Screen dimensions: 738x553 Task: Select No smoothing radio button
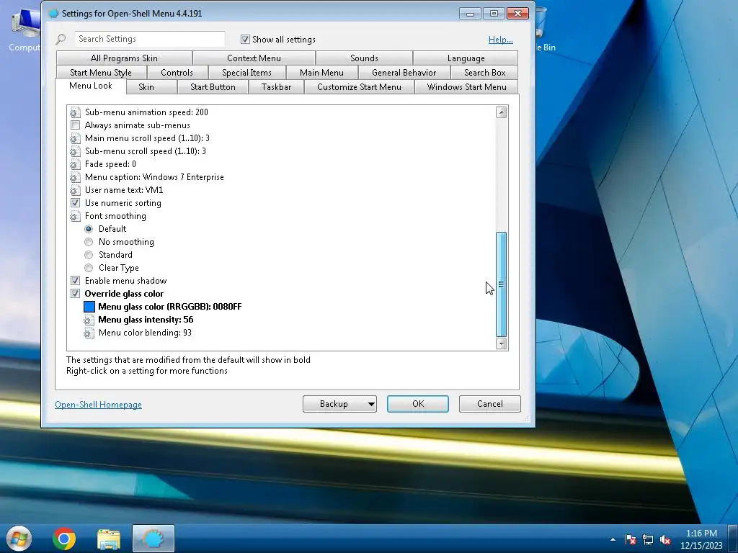tap(89, 242)
